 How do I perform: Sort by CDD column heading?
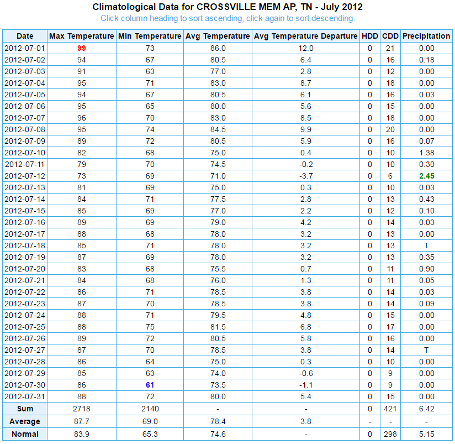(390, 36)
